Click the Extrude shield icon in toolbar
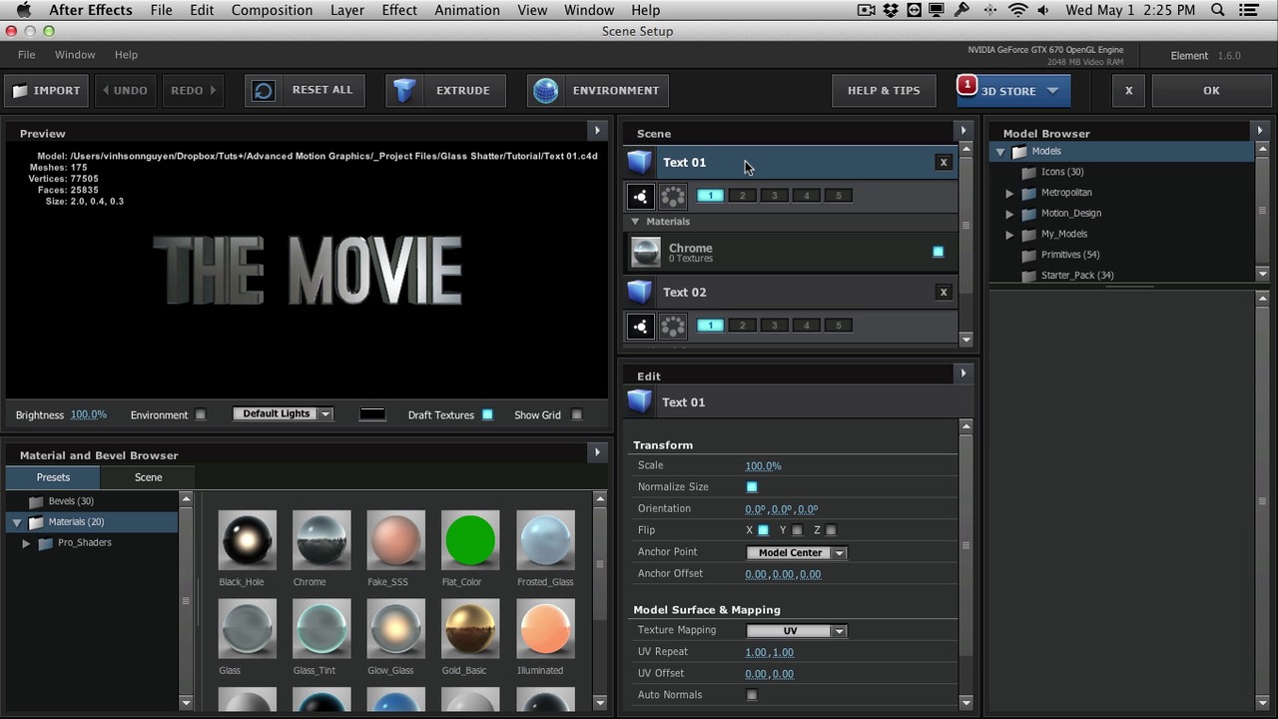1278x719 pixels. (404, 90)
